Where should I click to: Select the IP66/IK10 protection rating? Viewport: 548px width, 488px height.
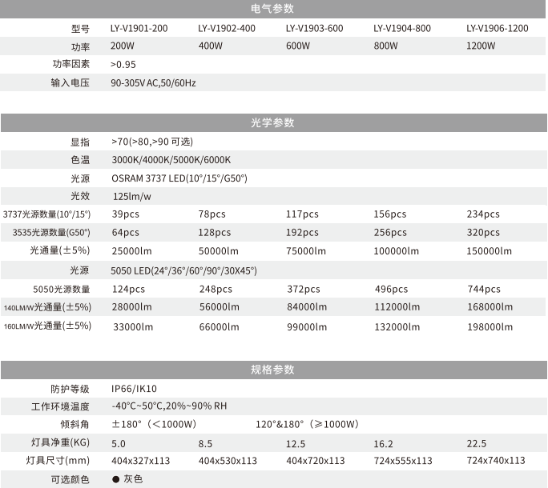click(x=135, y=388)
